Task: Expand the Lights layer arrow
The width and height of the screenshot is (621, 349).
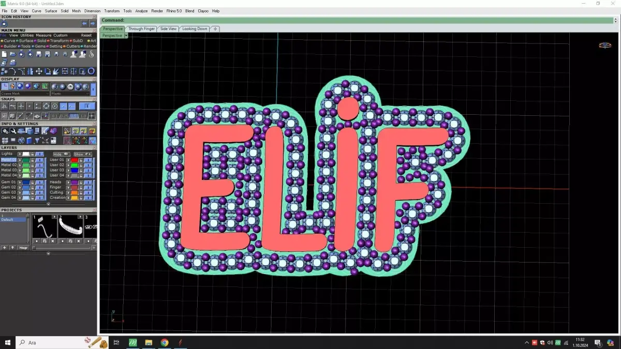Action: point(20,154)
